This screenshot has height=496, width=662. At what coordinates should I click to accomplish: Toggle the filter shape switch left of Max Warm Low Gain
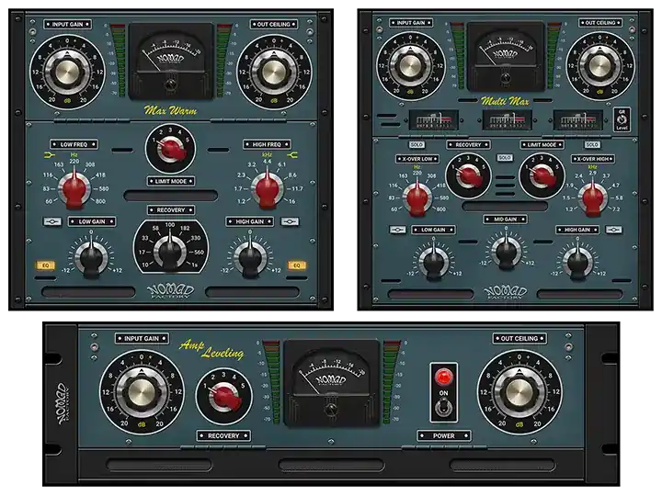52,221
